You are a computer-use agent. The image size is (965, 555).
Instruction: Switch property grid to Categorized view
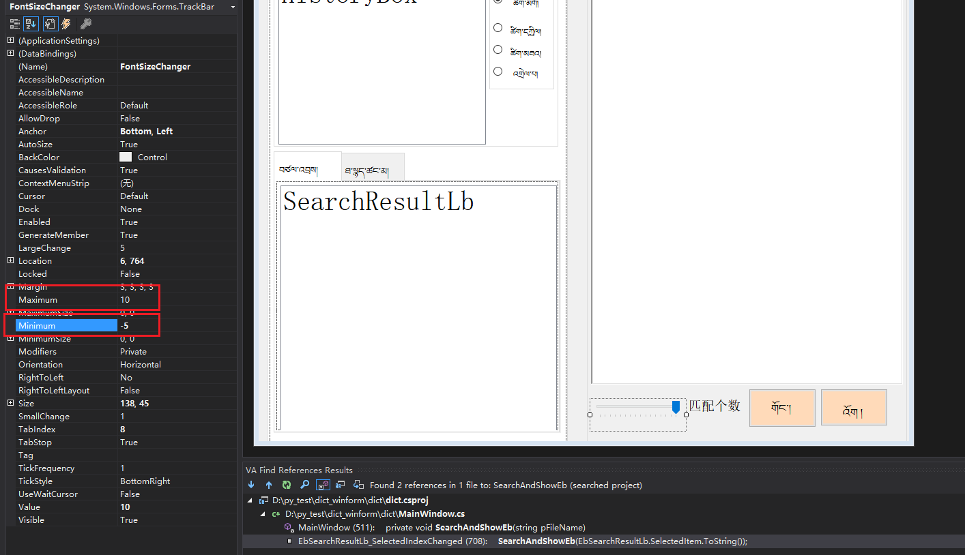click(x=15, y=24)
